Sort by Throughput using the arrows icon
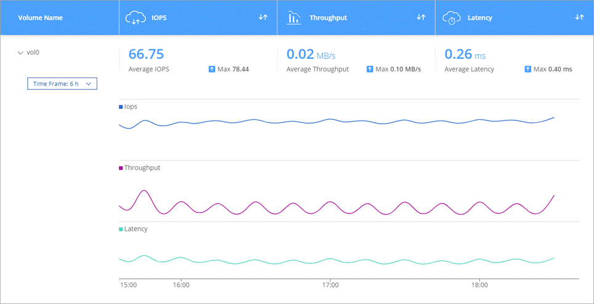The width and height of the screenshot is (594, 304). pyautogui.click(x=421, y=17)
